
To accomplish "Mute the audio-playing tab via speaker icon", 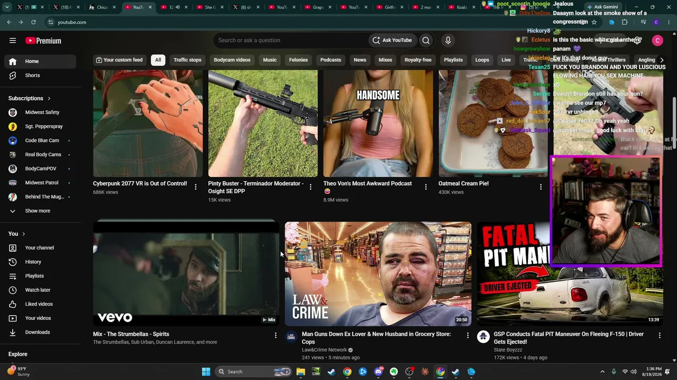I will pyautogui.click(x=178, y=7).
